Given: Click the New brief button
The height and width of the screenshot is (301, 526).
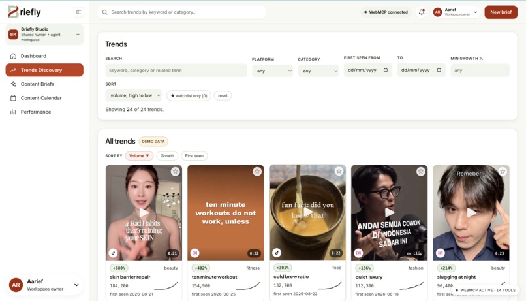Looking at the screenshot, I should 501,12.
